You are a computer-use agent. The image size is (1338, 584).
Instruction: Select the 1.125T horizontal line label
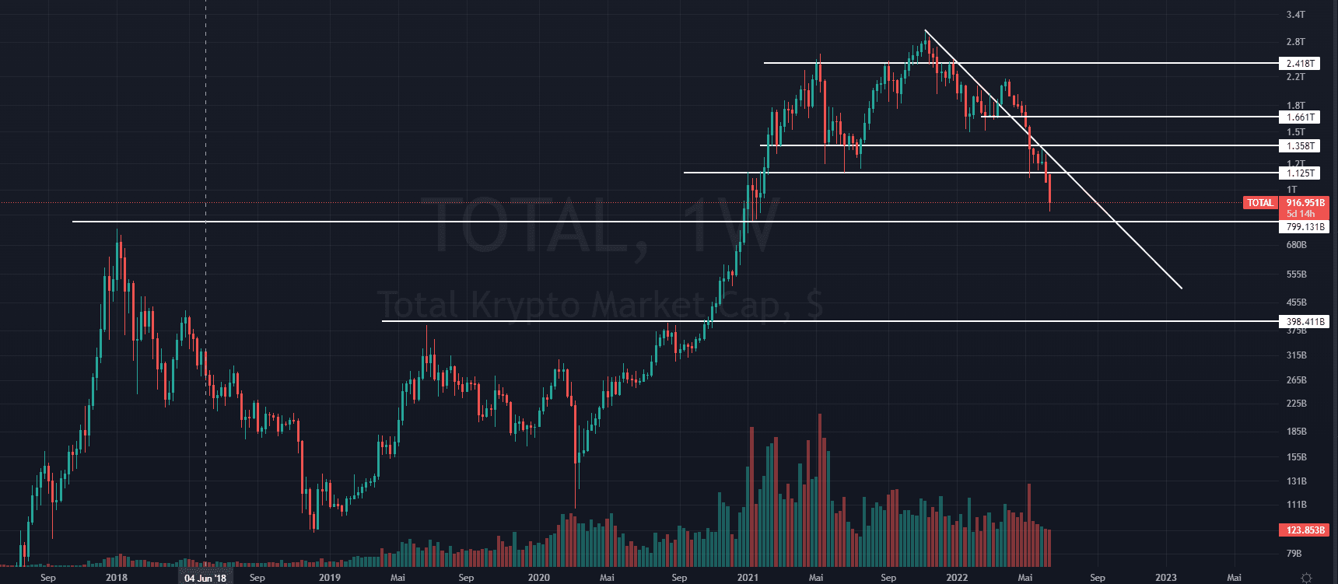[1300, 173]
